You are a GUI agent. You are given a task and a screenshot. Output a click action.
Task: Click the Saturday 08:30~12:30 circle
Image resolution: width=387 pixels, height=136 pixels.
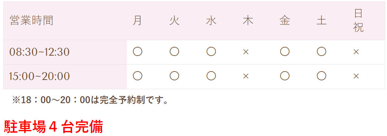tap(322, 52)
